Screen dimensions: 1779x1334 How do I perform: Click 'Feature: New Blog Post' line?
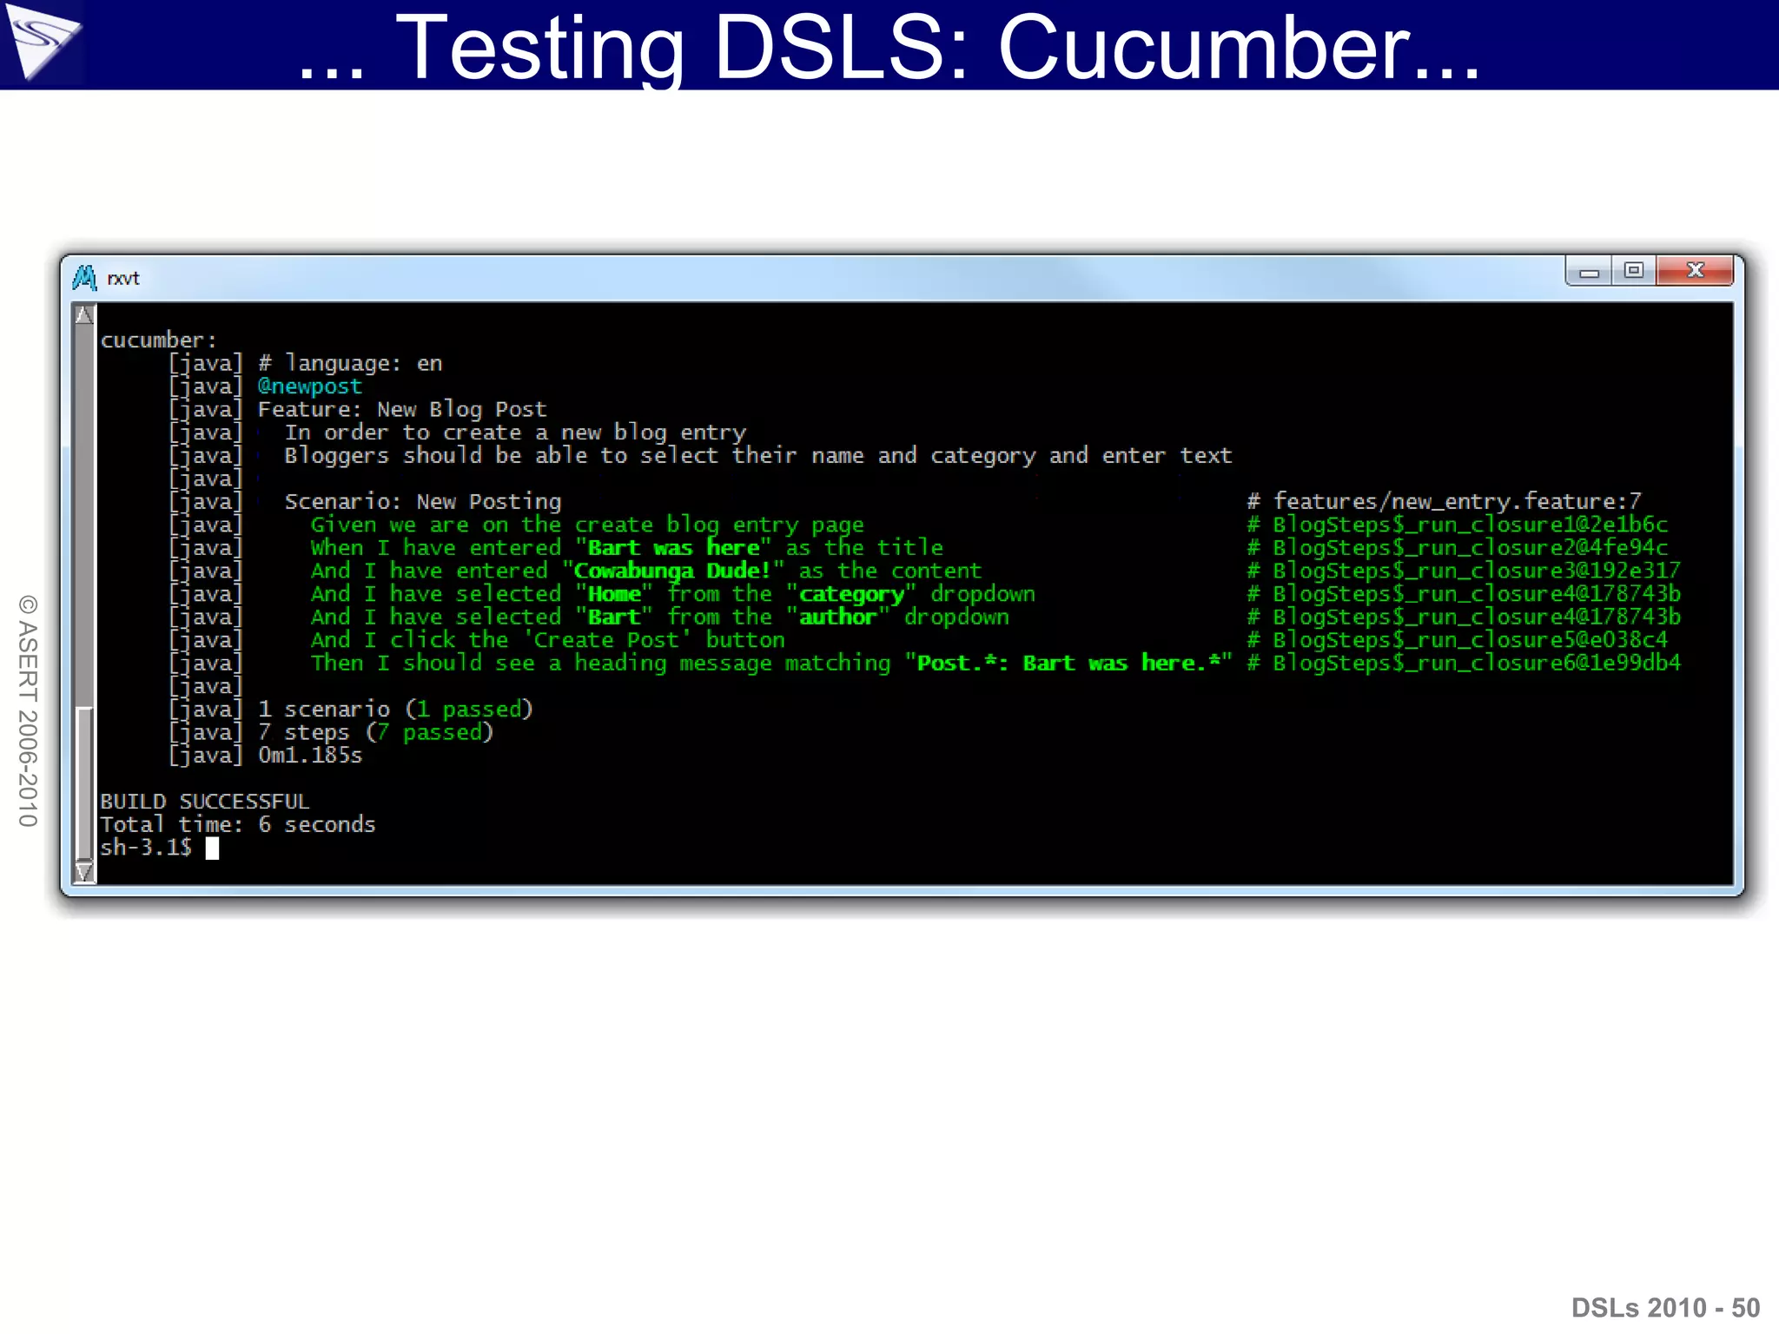[402, 410]
